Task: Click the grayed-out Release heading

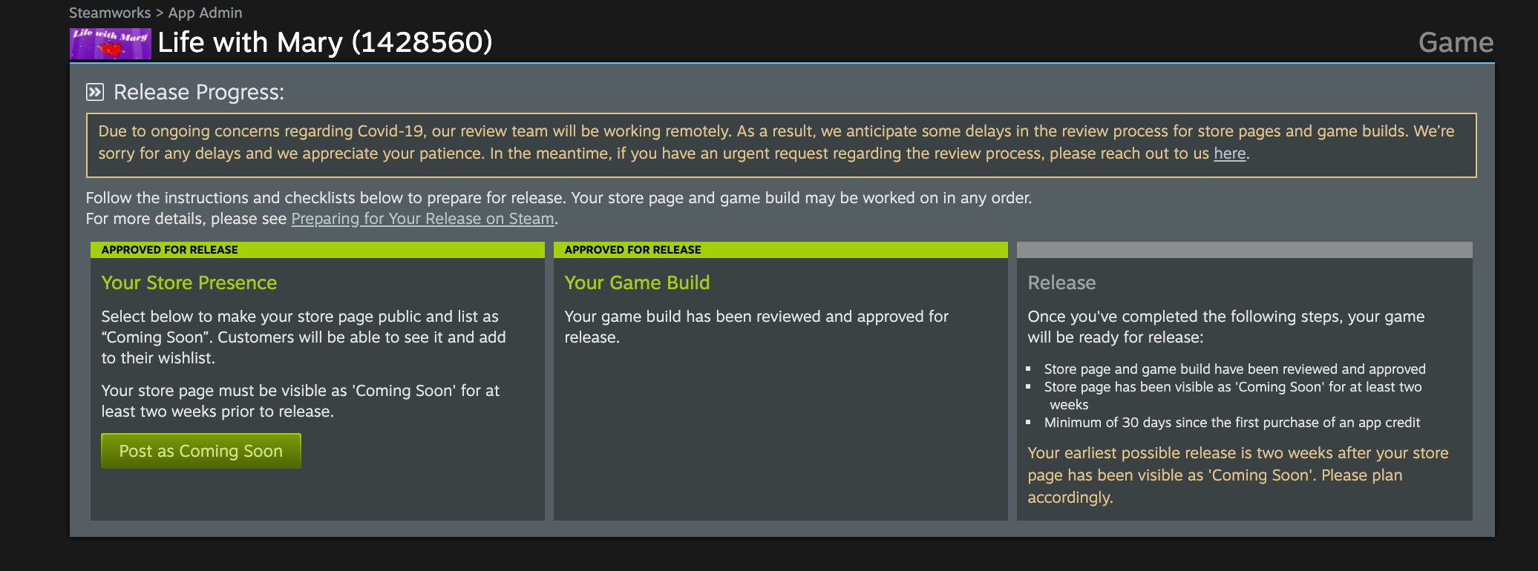Action: pos(1061,283)
